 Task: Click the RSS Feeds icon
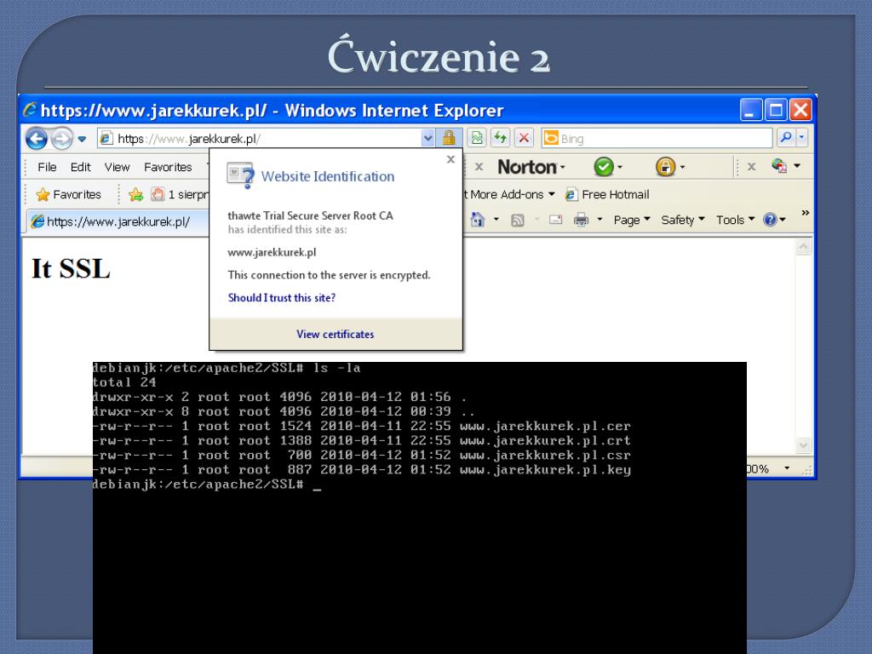tap(517, 221)
